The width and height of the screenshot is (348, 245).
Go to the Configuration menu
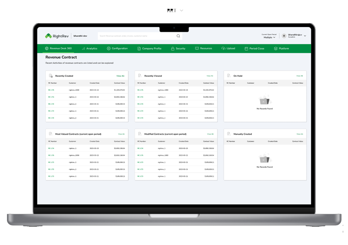[117, 48]
